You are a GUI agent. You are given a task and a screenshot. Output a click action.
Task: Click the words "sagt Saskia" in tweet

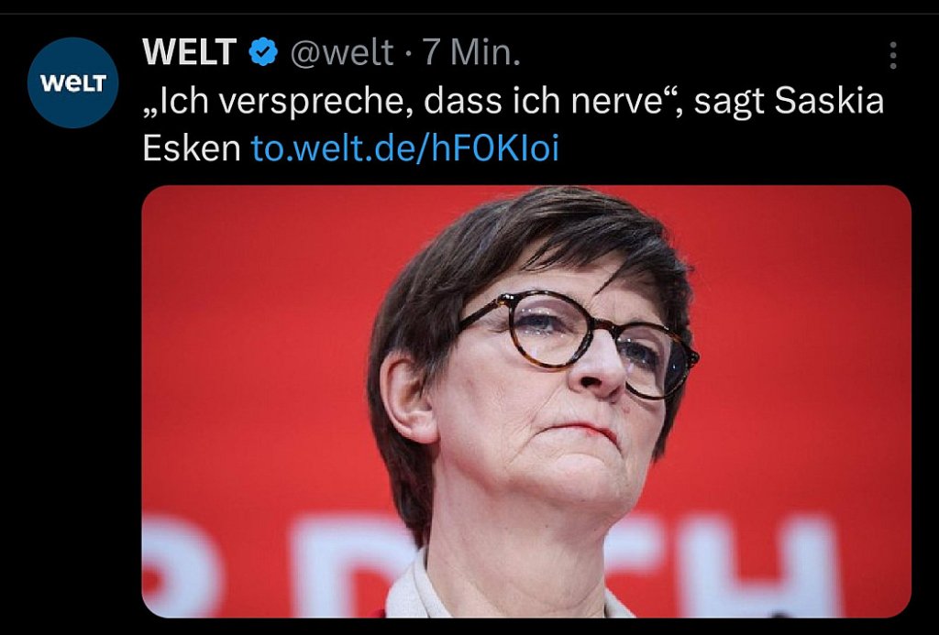click(x=790, y=102)
